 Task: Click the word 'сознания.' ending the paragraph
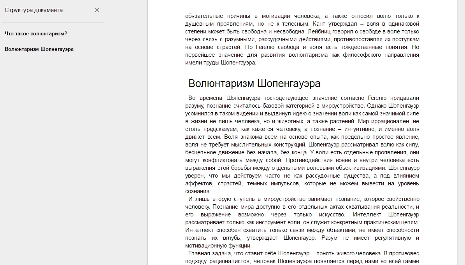click(x=198, y=191)
